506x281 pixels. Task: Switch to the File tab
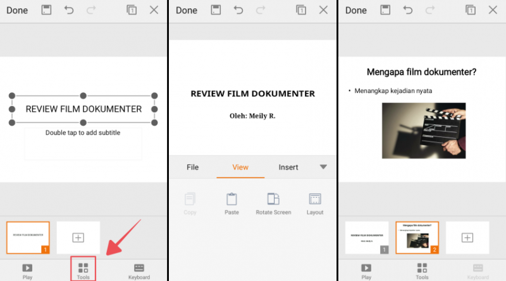pos(192,167)
